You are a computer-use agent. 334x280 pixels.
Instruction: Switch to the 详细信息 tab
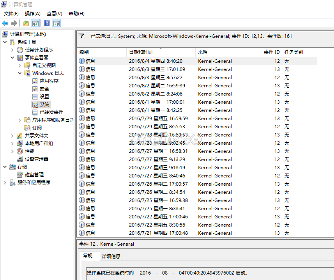click(x=111, y=256)
